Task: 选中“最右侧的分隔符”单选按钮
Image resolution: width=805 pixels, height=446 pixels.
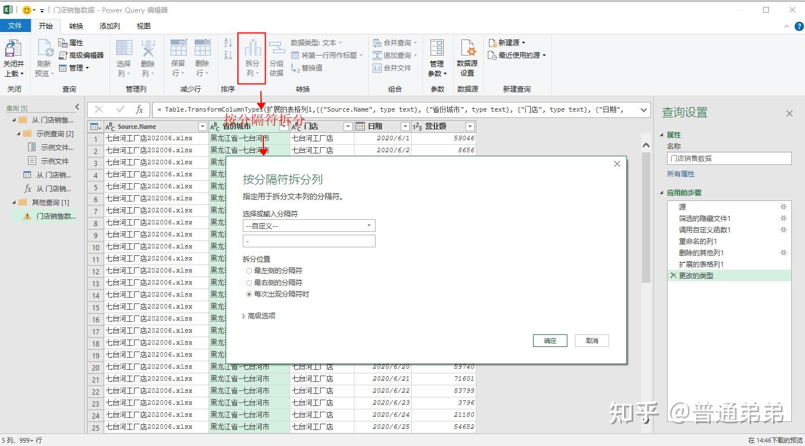Action: click(x=248, y=282)
